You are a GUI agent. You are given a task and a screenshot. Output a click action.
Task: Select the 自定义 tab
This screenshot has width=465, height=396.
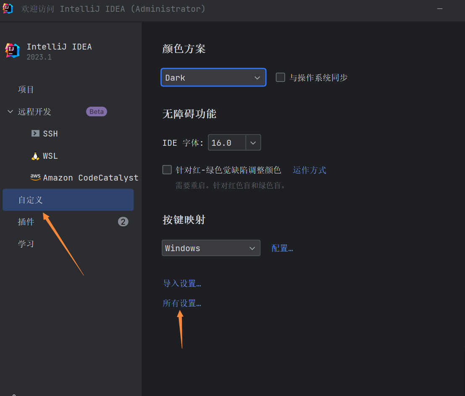[68, 200]
